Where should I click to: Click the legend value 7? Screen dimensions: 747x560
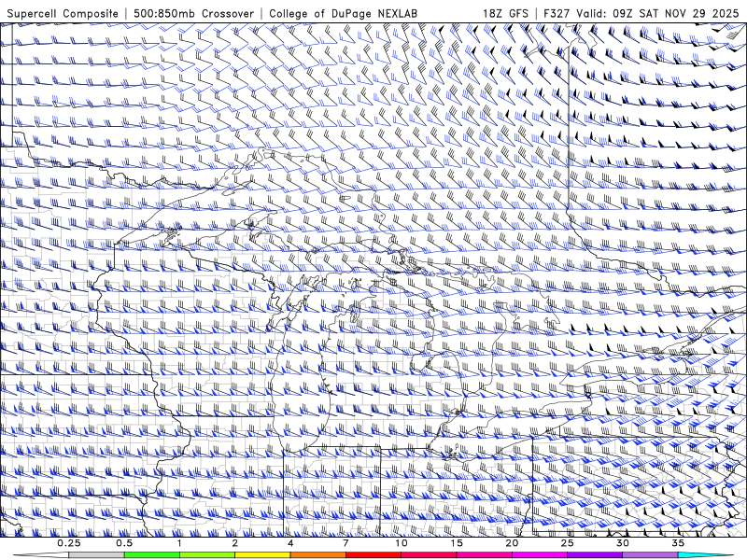pyautogui.click(x=345, y=543)
